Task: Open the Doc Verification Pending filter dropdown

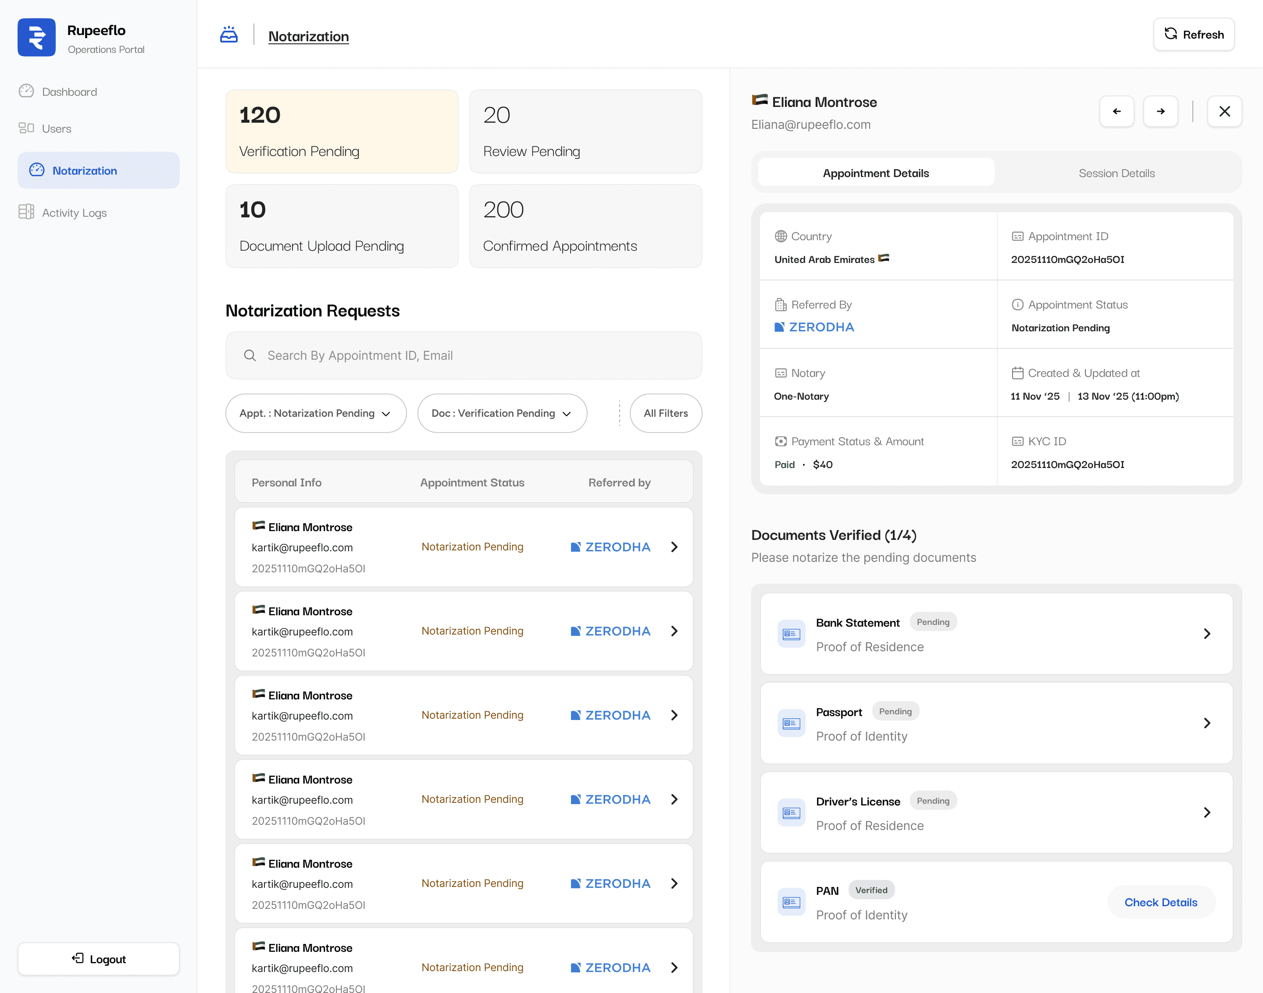Action: pyautogui.click(x=502, y=413)
